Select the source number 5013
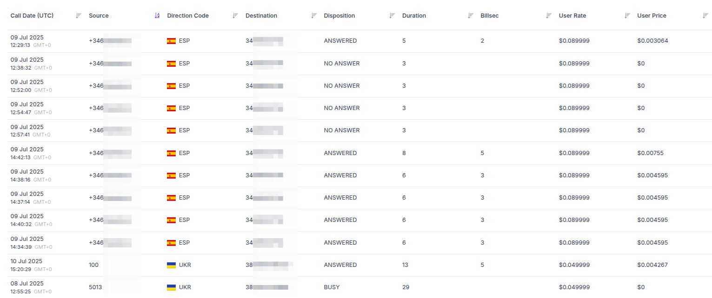This screenshot has width=712, height=298. (95, 287)
